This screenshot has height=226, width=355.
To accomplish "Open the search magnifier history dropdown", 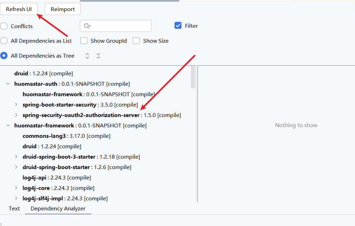I will (87, 26).
